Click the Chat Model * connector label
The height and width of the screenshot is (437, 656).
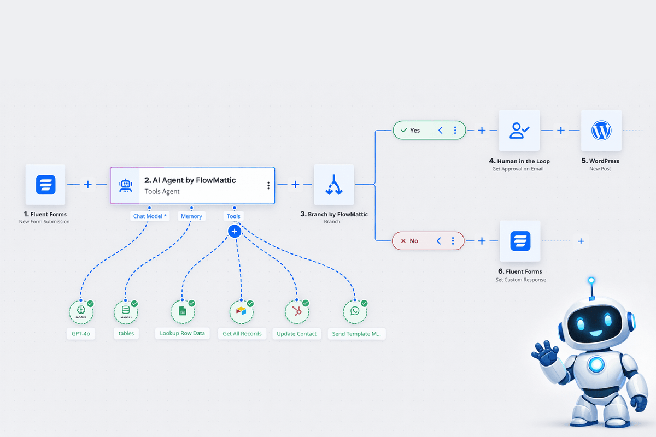(x=150, y=216)
